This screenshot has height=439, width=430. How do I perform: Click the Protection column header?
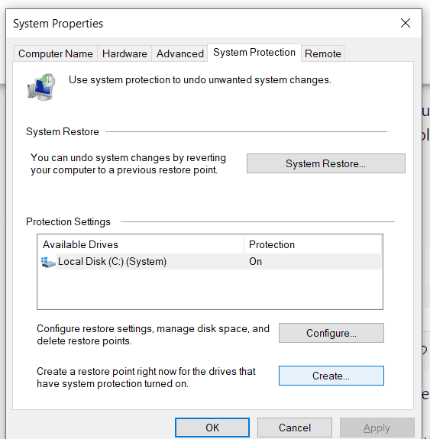pos(313,244)
